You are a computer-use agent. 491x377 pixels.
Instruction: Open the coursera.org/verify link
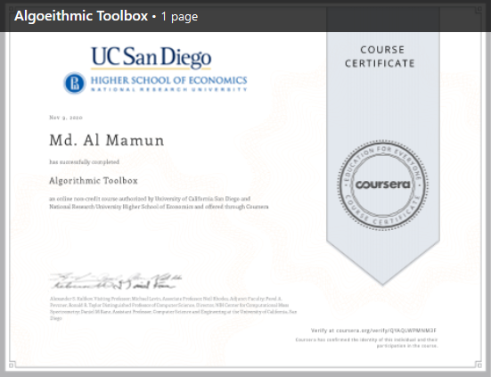point(373,331)
